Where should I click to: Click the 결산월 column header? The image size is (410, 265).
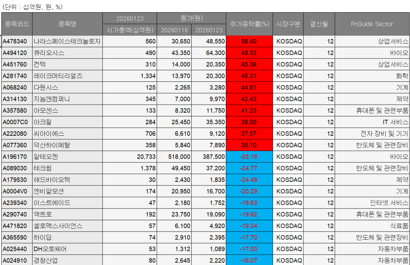(x=319, y=24)
